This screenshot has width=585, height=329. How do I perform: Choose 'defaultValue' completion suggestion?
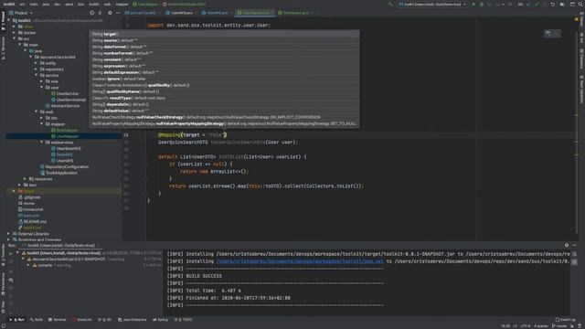(224, 111)
